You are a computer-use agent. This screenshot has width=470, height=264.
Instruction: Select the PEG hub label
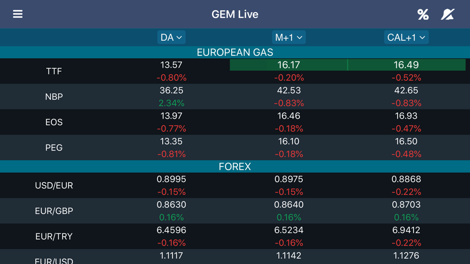point(54,147)
